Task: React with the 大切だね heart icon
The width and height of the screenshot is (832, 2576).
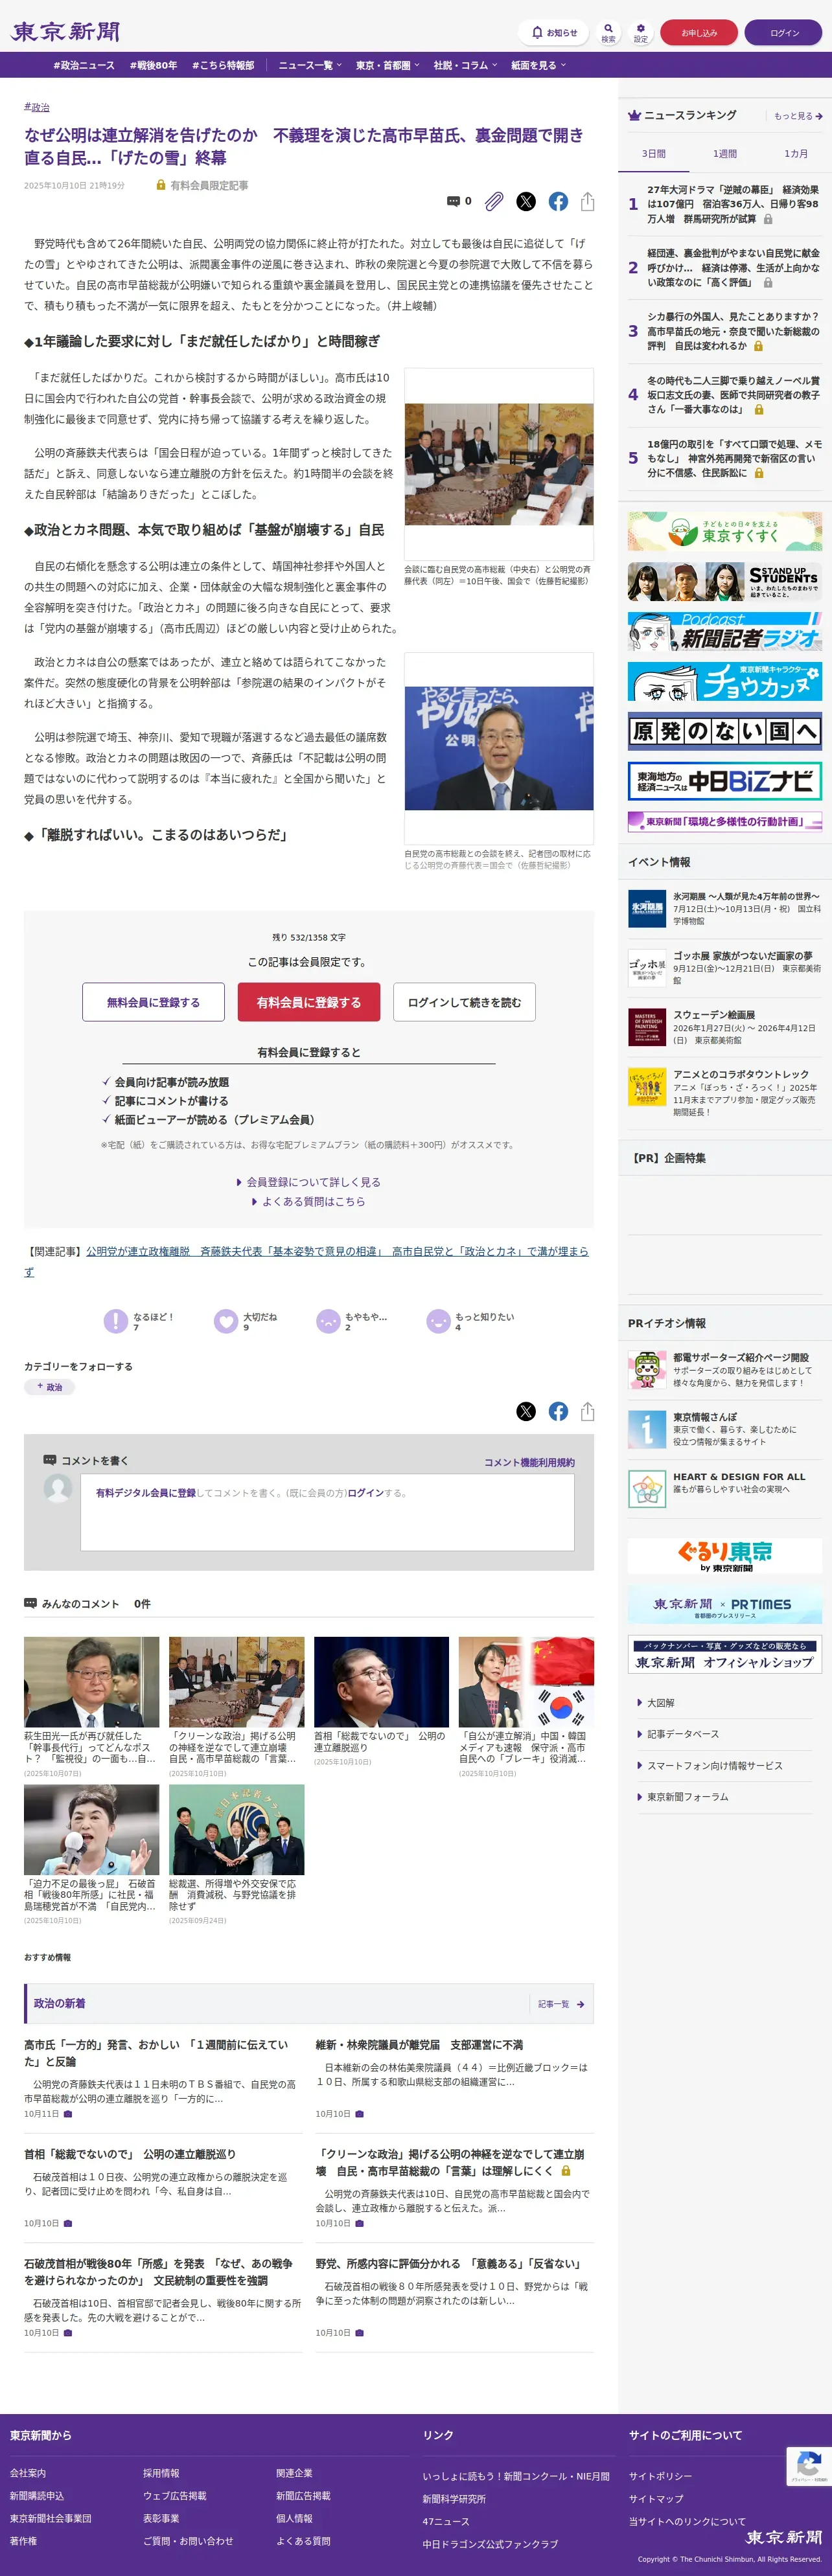Action: (226, 1321)
